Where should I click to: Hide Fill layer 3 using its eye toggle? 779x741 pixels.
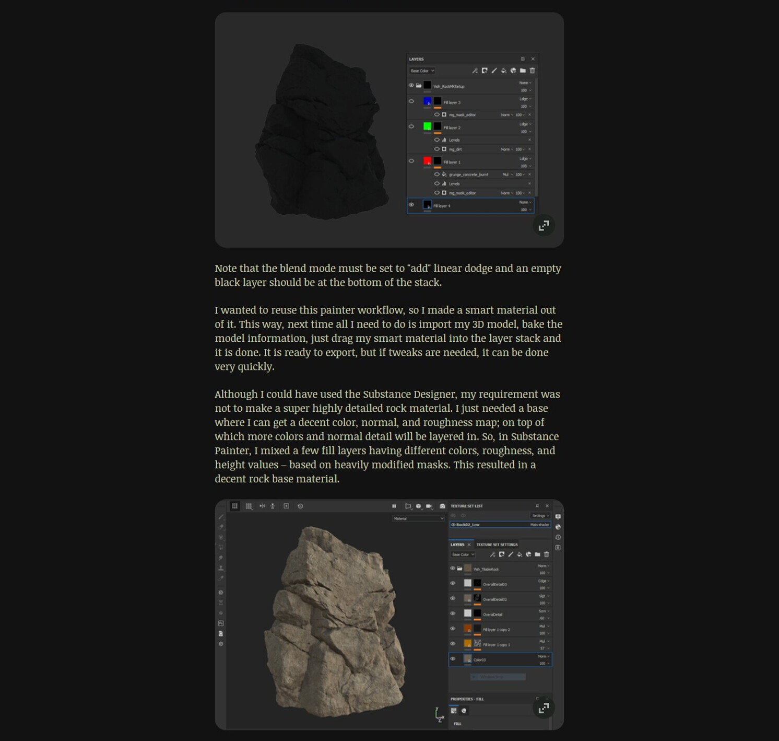coord(411,101)
